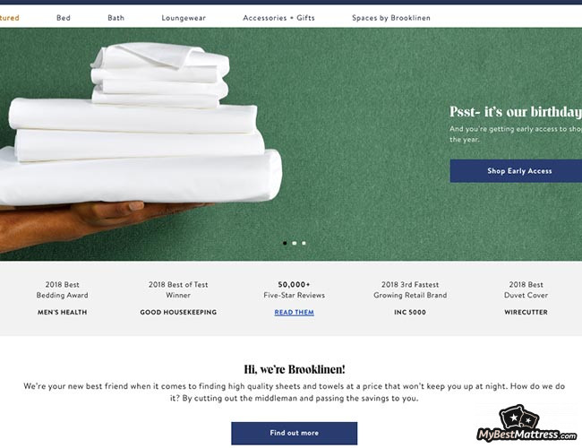Viewport: 582px width, 448px height.
Task: Click the 50,000+ Five-Star Reviews text
Action: pos(294,289)
